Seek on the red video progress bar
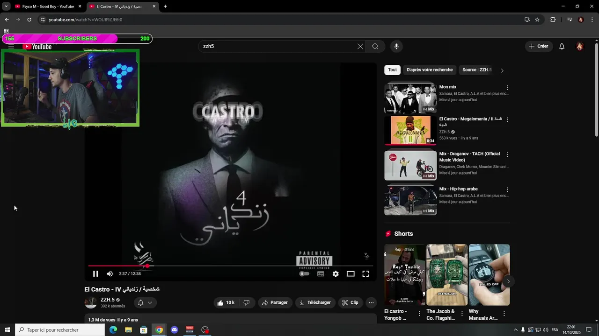Image resolution: width=599 pixels, height=336 pixels. coord(230,266)
